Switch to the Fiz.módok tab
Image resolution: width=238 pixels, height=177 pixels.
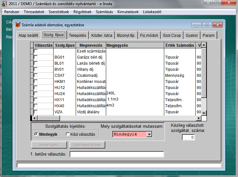coord(149,35)
